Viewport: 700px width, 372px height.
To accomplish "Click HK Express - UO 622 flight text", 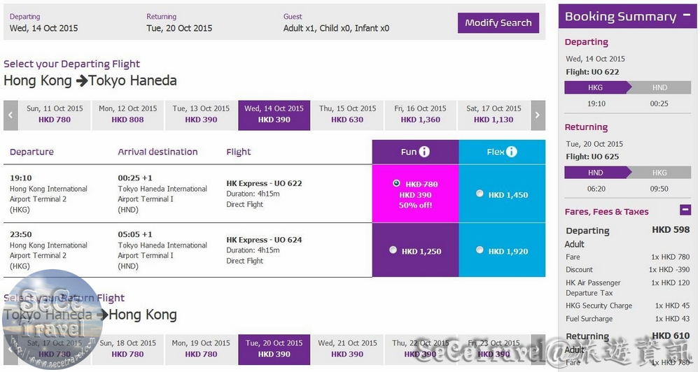I will point(265,183).
